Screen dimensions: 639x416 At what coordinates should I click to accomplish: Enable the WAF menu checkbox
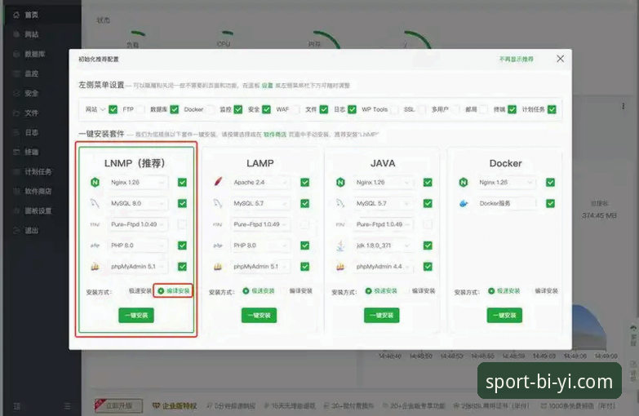pos(296,109)
